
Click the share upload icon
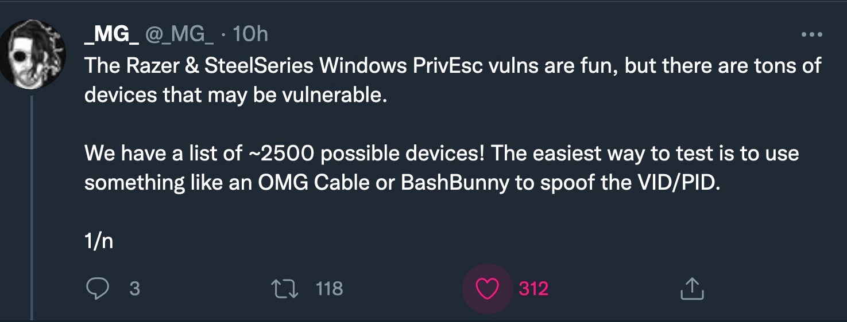(691, 289)
